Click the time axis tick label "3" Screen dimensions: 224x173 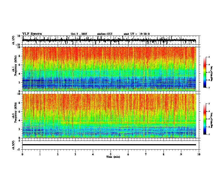[75, 154]
